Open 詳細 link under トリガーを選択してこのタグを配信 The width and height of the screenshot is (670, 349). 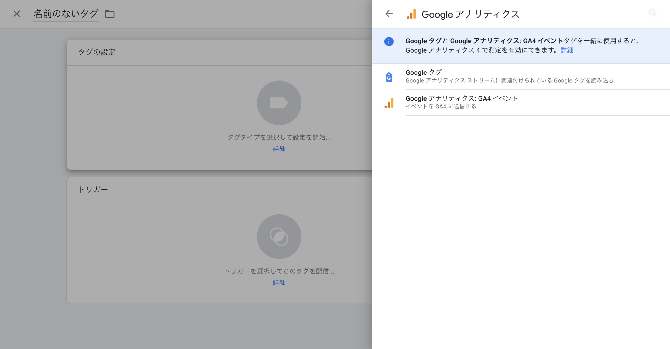[279, 282]
